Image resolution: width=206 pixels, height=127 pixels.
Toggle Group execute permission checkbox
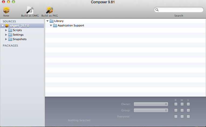[x=188, y=110]
